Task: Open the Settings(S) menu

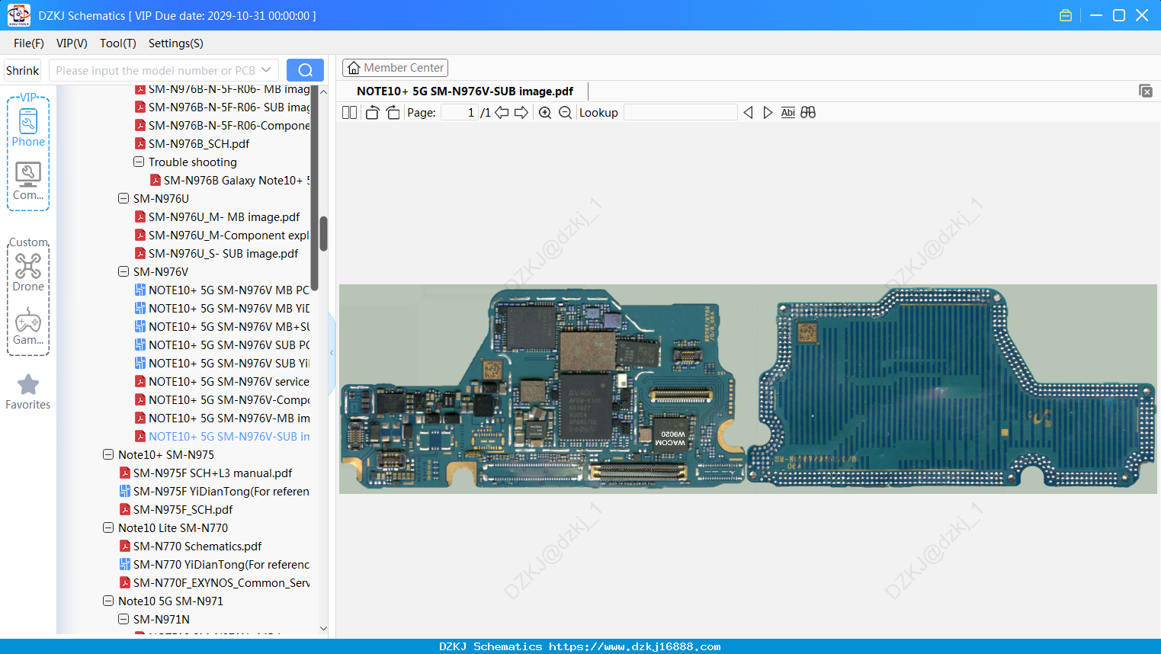Action: click(x=176, y=43)
